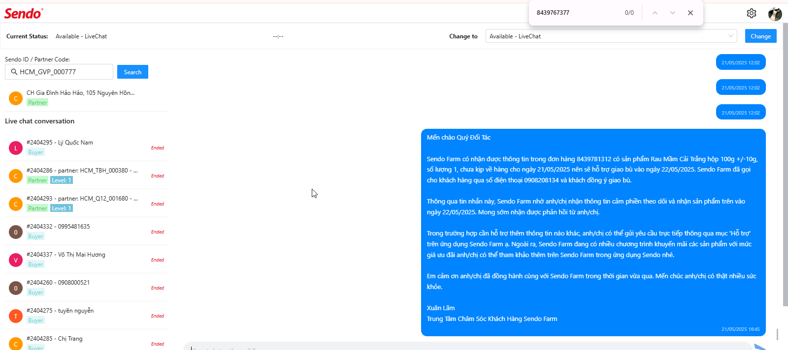Screen dimensions: 788x350
Task: Click the Search button
Action: tap(132, 72)
